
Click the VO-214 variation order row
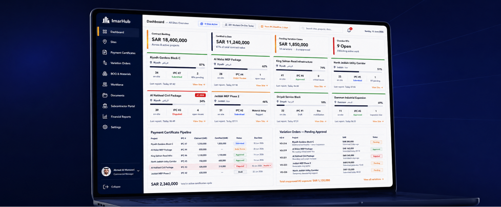pyautogui.click(x=331, y=143)
